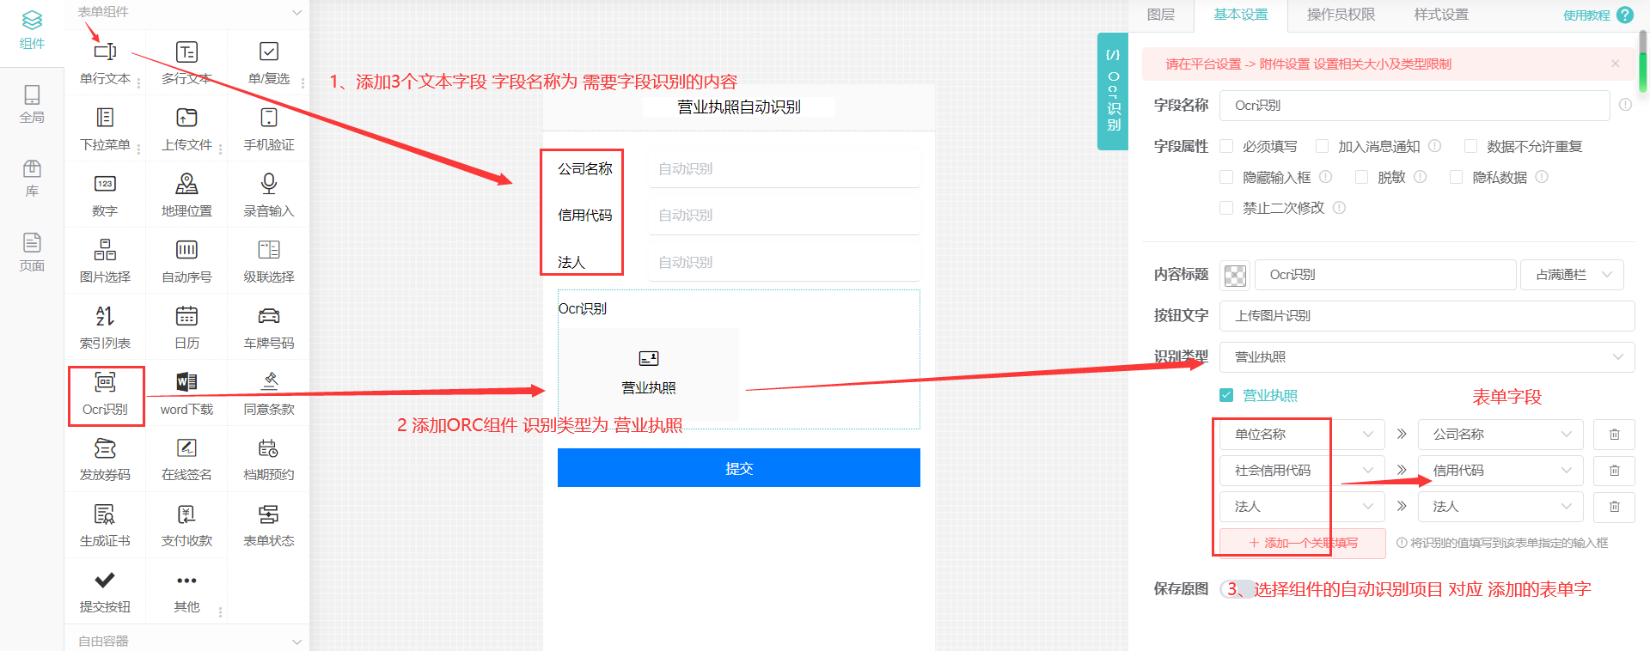This screenshot has width=1650, height=651.
Task: Delete the 社会信用代码 mapping row
Action: tap(1614, 471)
